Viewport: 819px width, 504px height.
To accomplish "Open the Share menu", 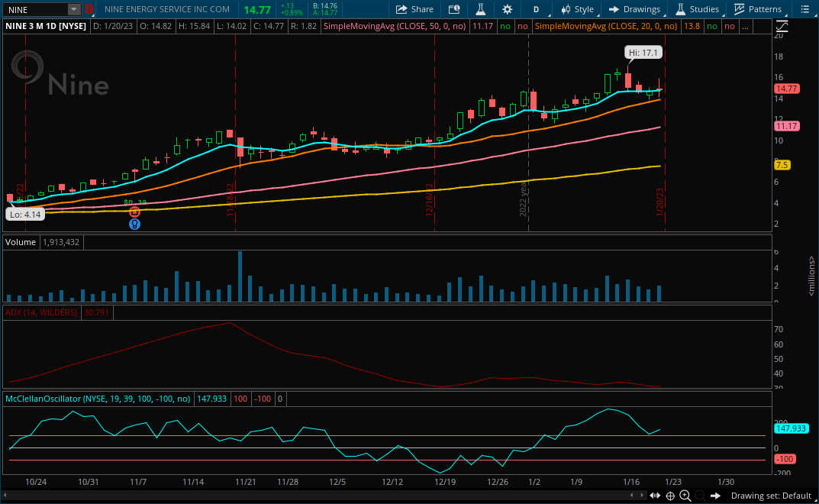I will [414, 9].
